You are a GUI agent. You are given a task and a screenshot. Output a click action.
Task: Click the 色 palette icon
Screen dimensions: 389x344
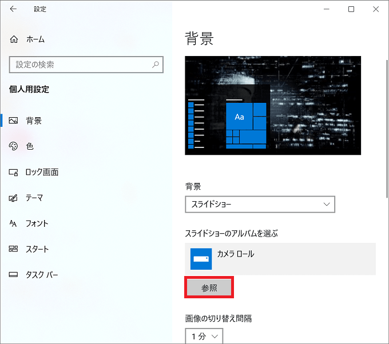tap(13, 146)
